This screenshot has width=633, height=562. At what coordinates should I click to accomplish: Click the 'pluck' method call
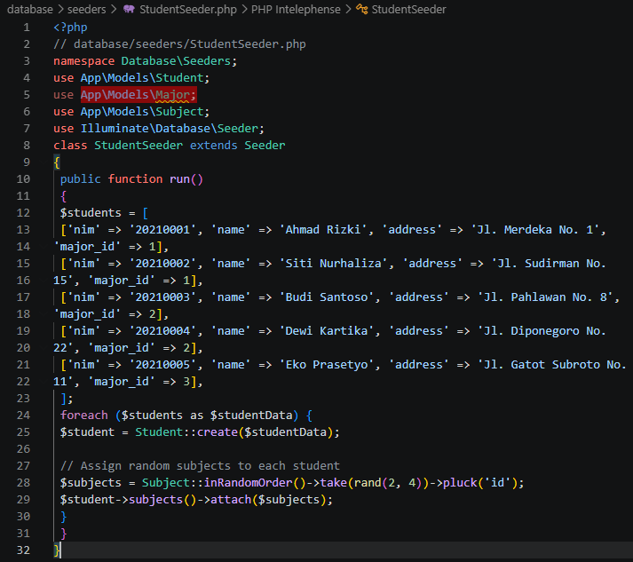[x=460, y=483]
